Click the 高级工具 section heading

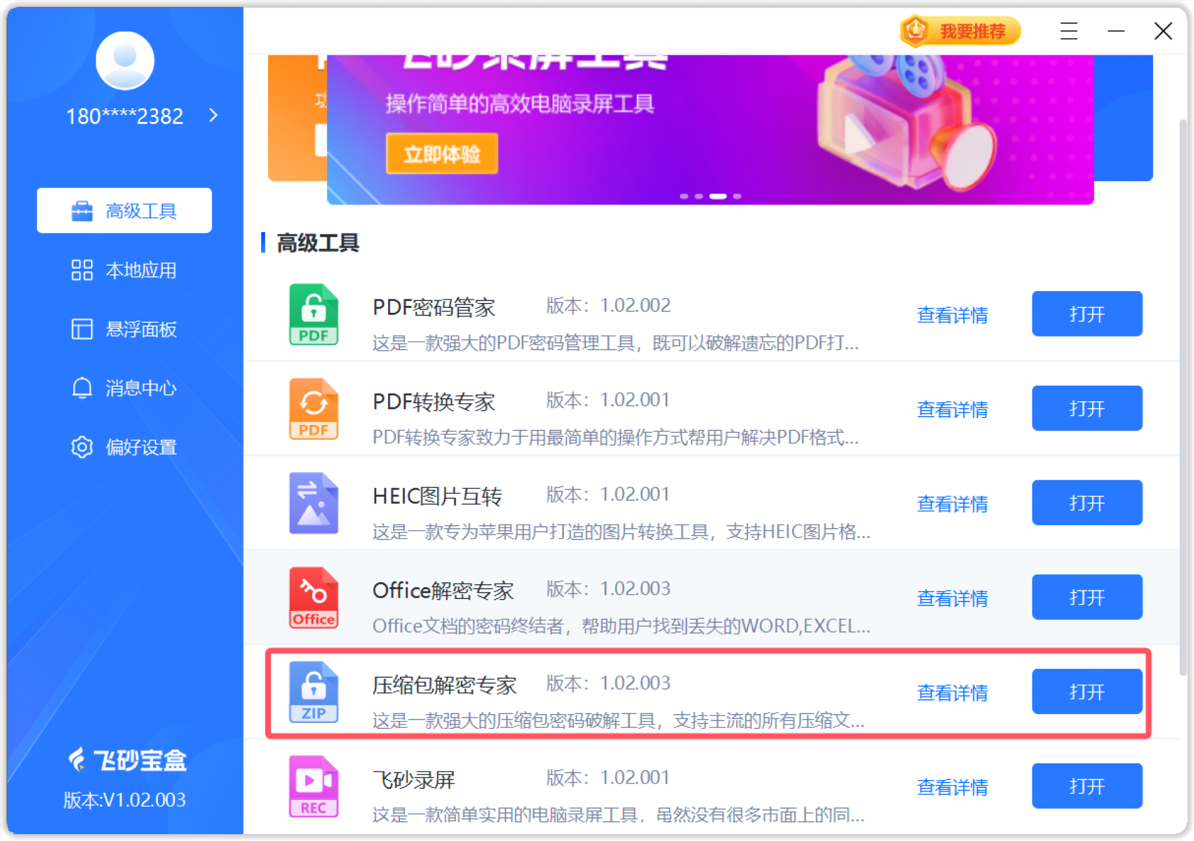317,243
